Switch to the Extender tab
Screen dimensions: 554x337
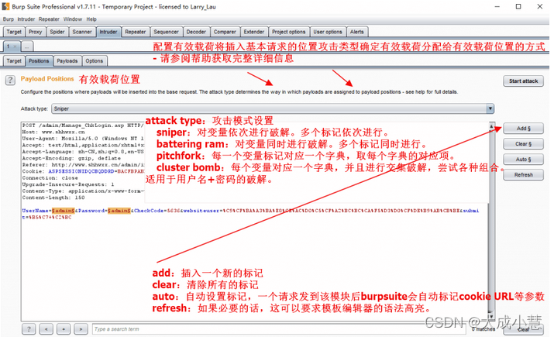pos(253,32)
